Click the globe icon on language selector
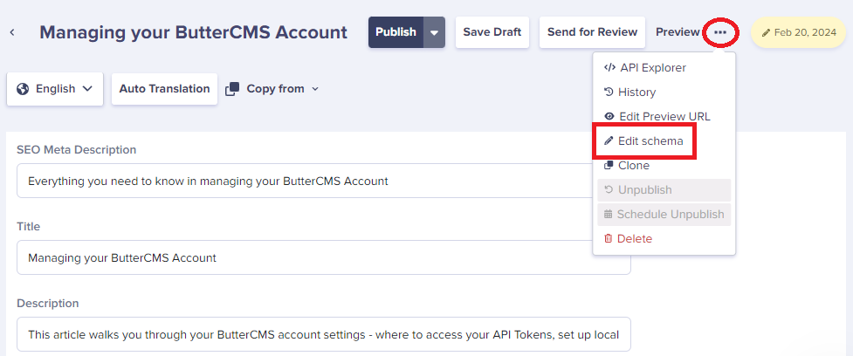This screenshot has width=853, height=356. tap(23, 89)
